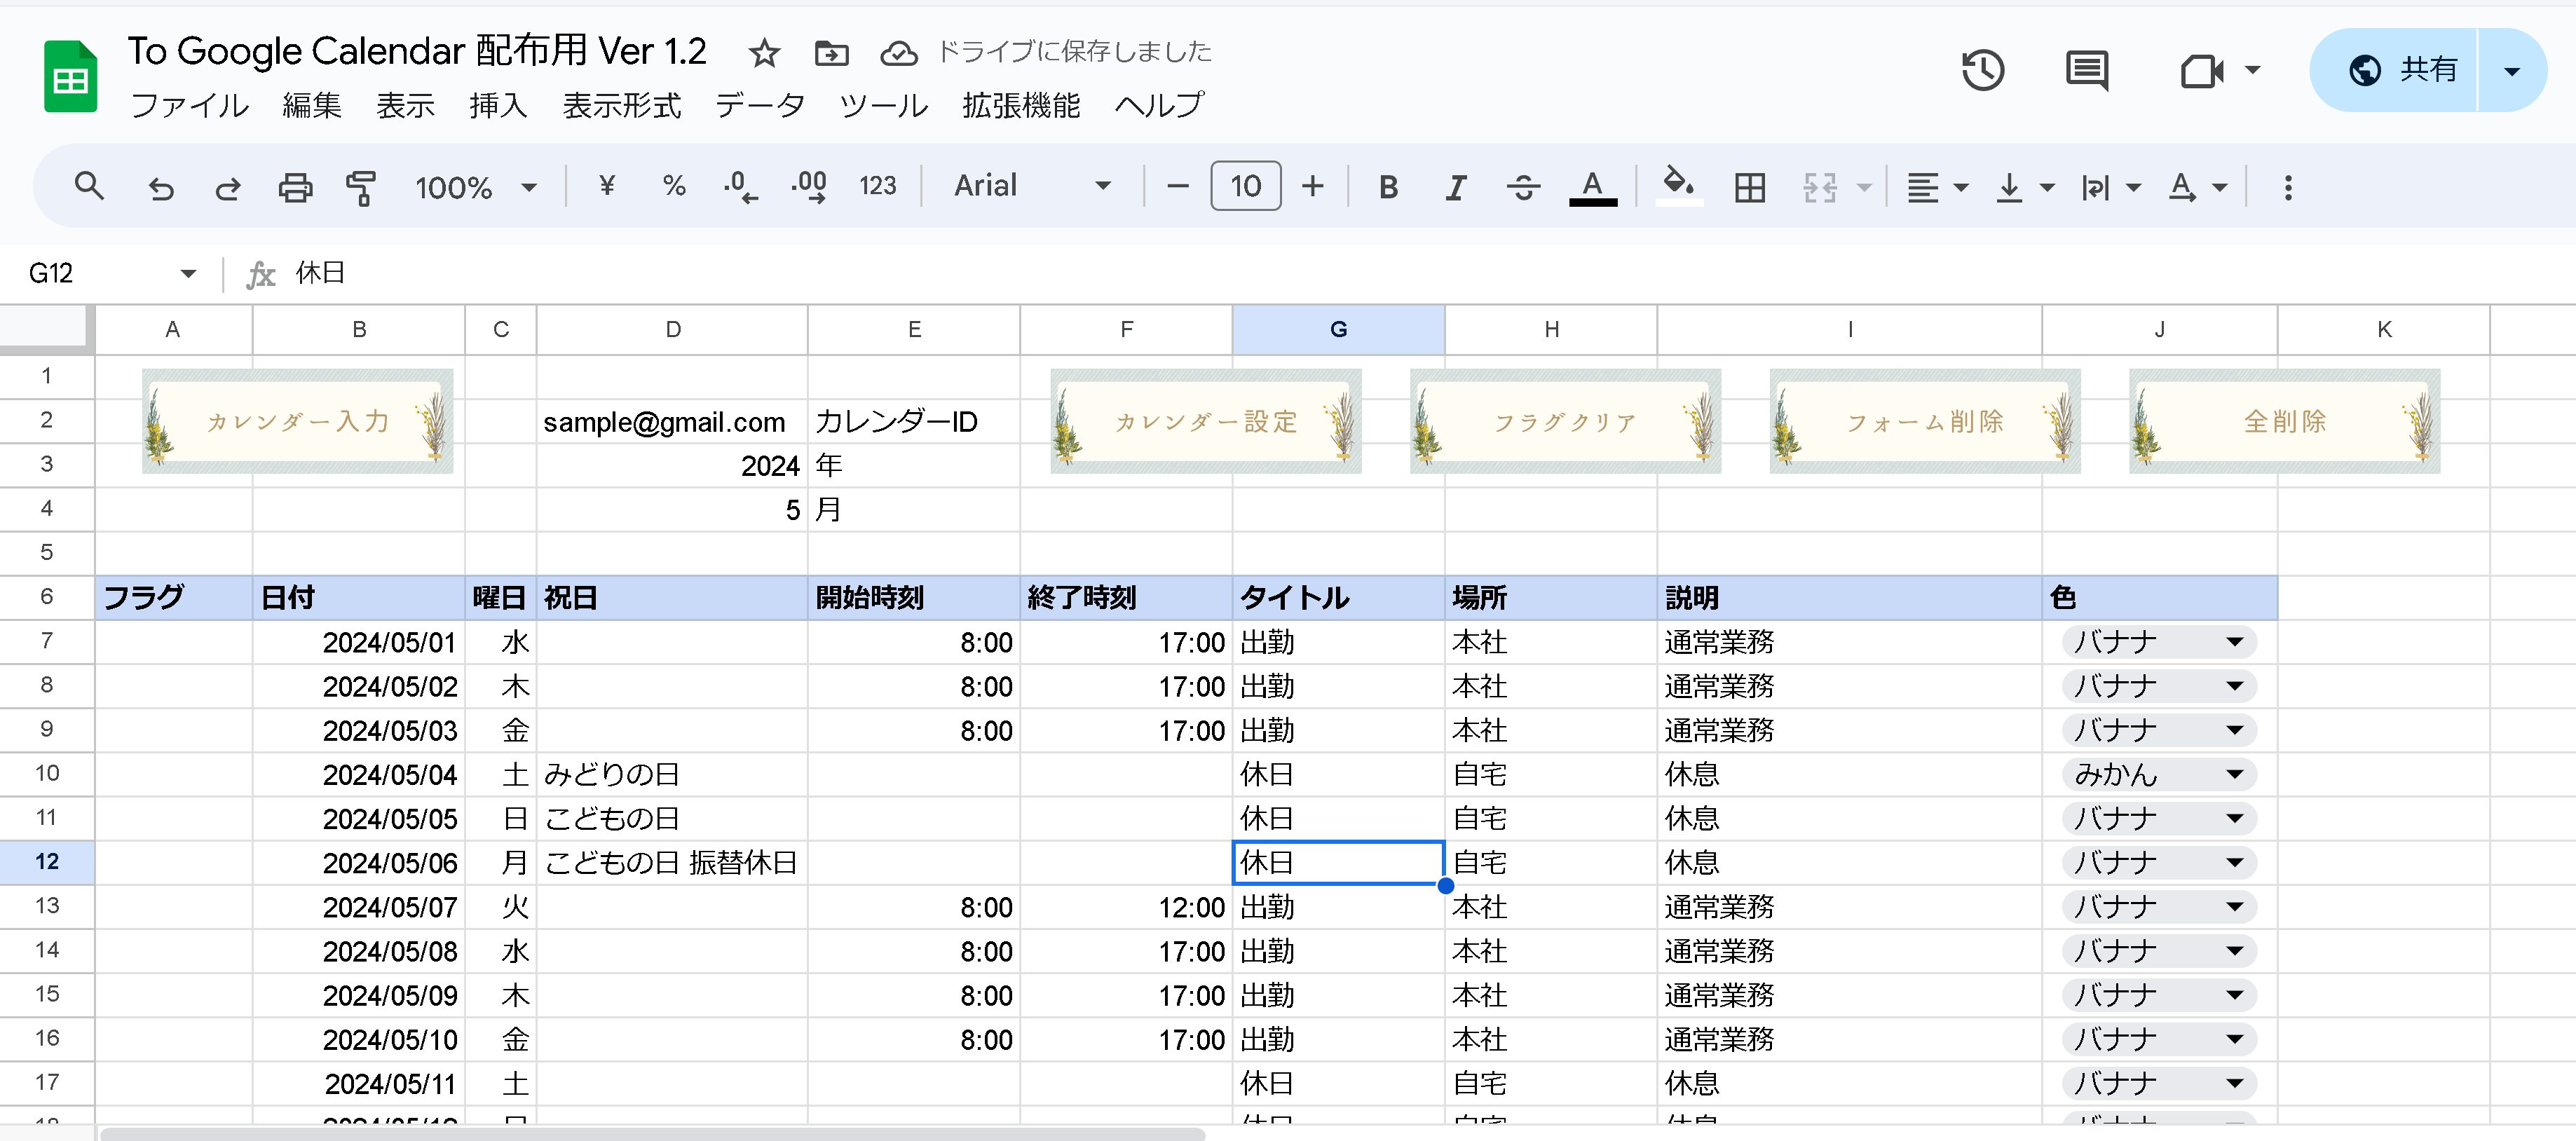
Task: Click the font size field
Action: 1245,186
